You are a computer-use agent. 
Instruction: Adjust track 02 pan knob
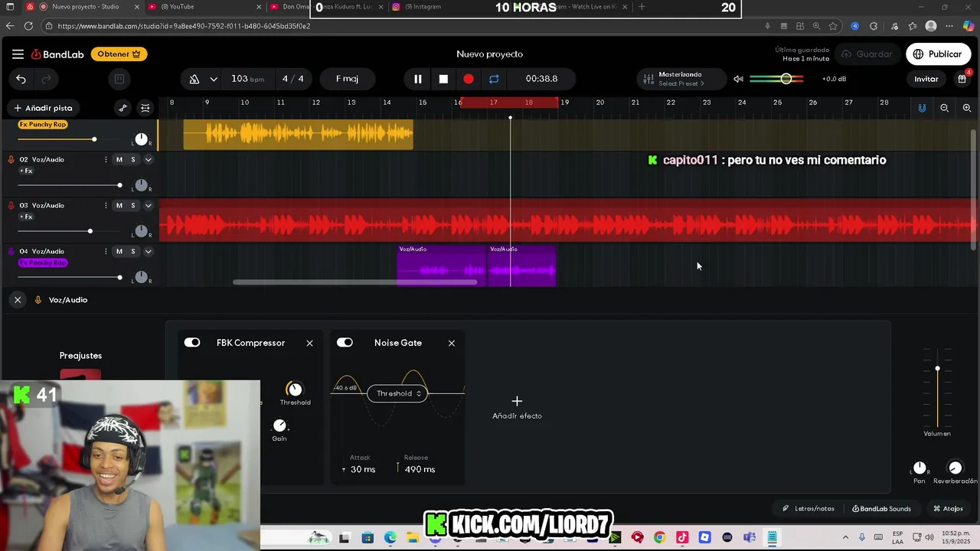click(x=141, y=185)
